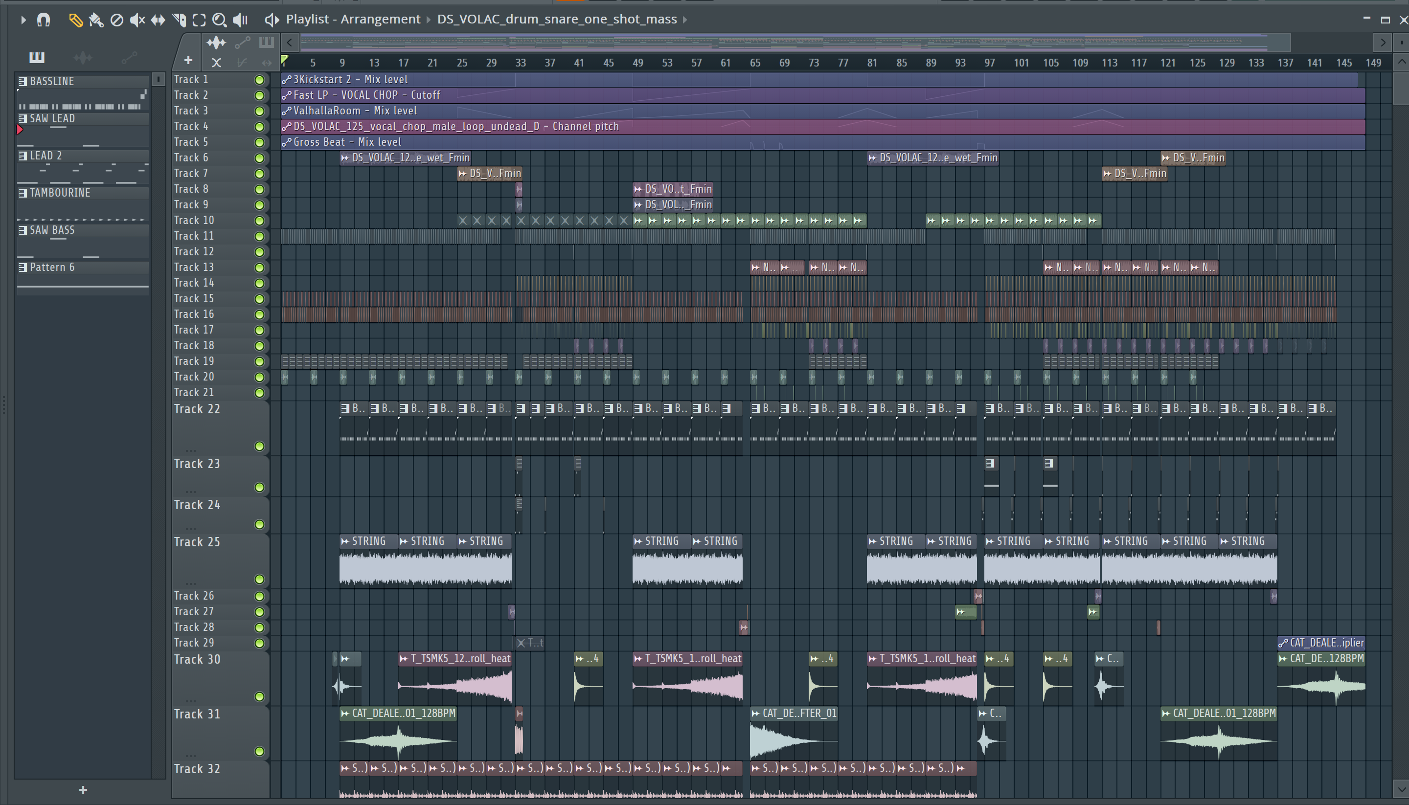The width and height of the screenshot is (1409, 805).
Task: Click the Gross Beat Mix level automation clip
Action: point(823,142)
